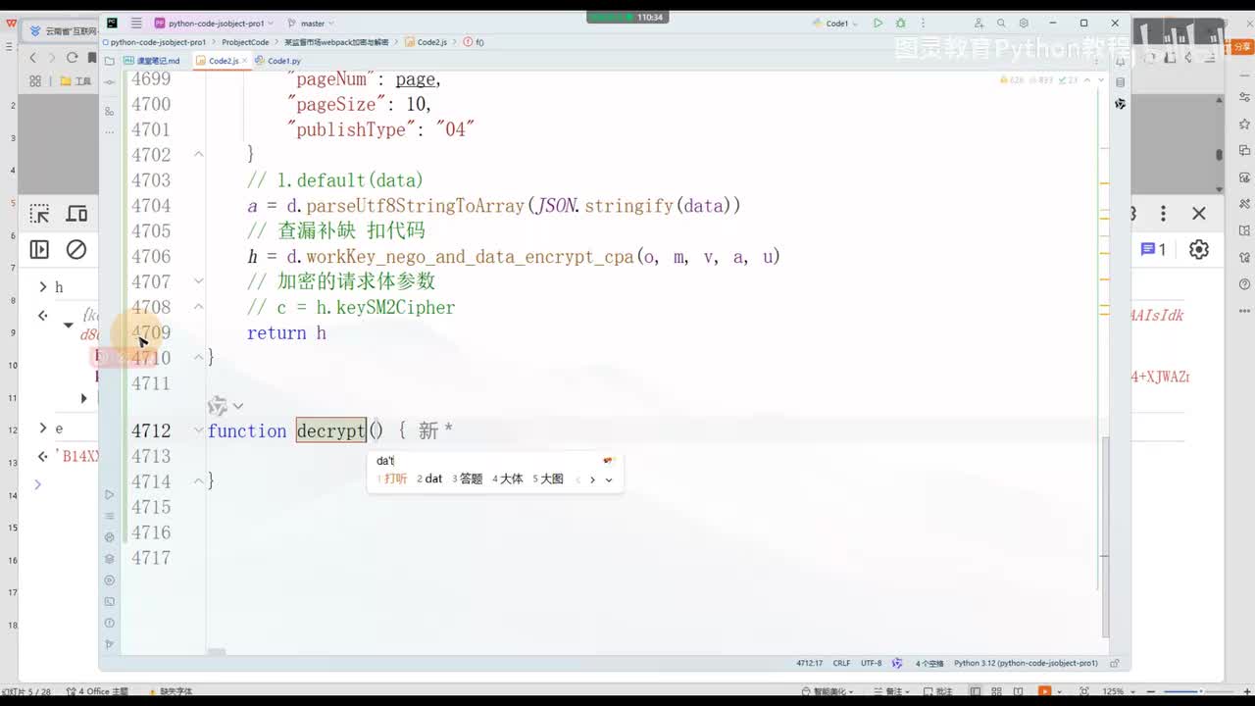1255x706 pixels.
Task: Click the indent setting in status bar
Action: 929,664
